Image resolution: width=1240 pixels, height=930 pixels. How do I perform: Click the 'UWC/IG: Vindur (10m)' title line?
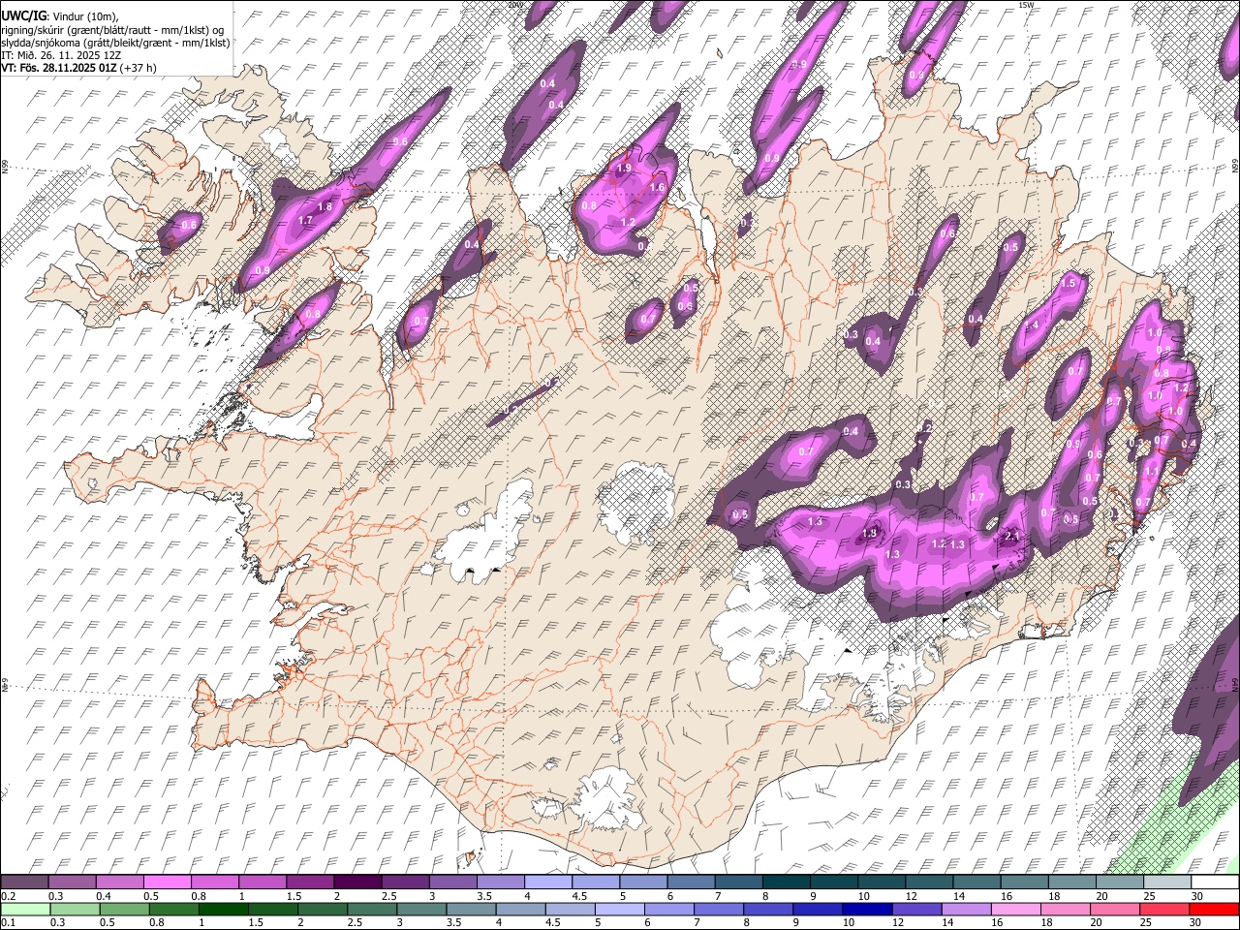click(60, 16)
